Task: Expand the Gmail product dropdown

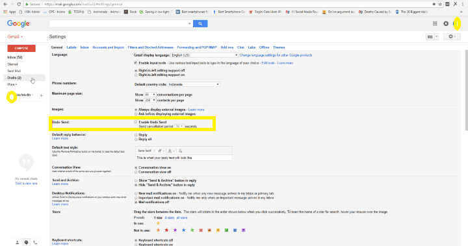Action: pos(15,37)
